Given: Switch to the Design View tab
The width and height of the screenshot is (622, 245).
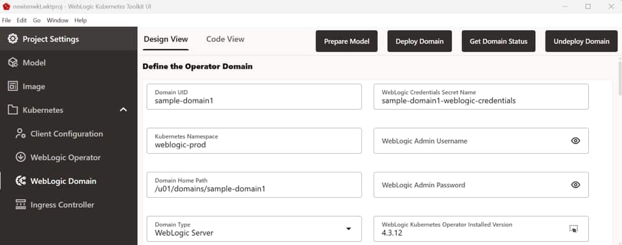Looking at the screenshot, I should tap(166, 40).
